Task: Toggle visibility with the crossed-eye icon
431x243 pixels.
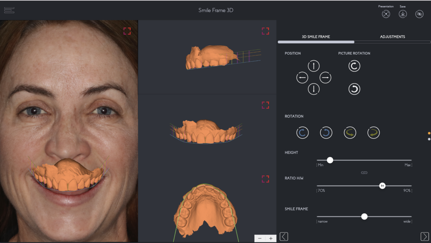Action: 419,14
